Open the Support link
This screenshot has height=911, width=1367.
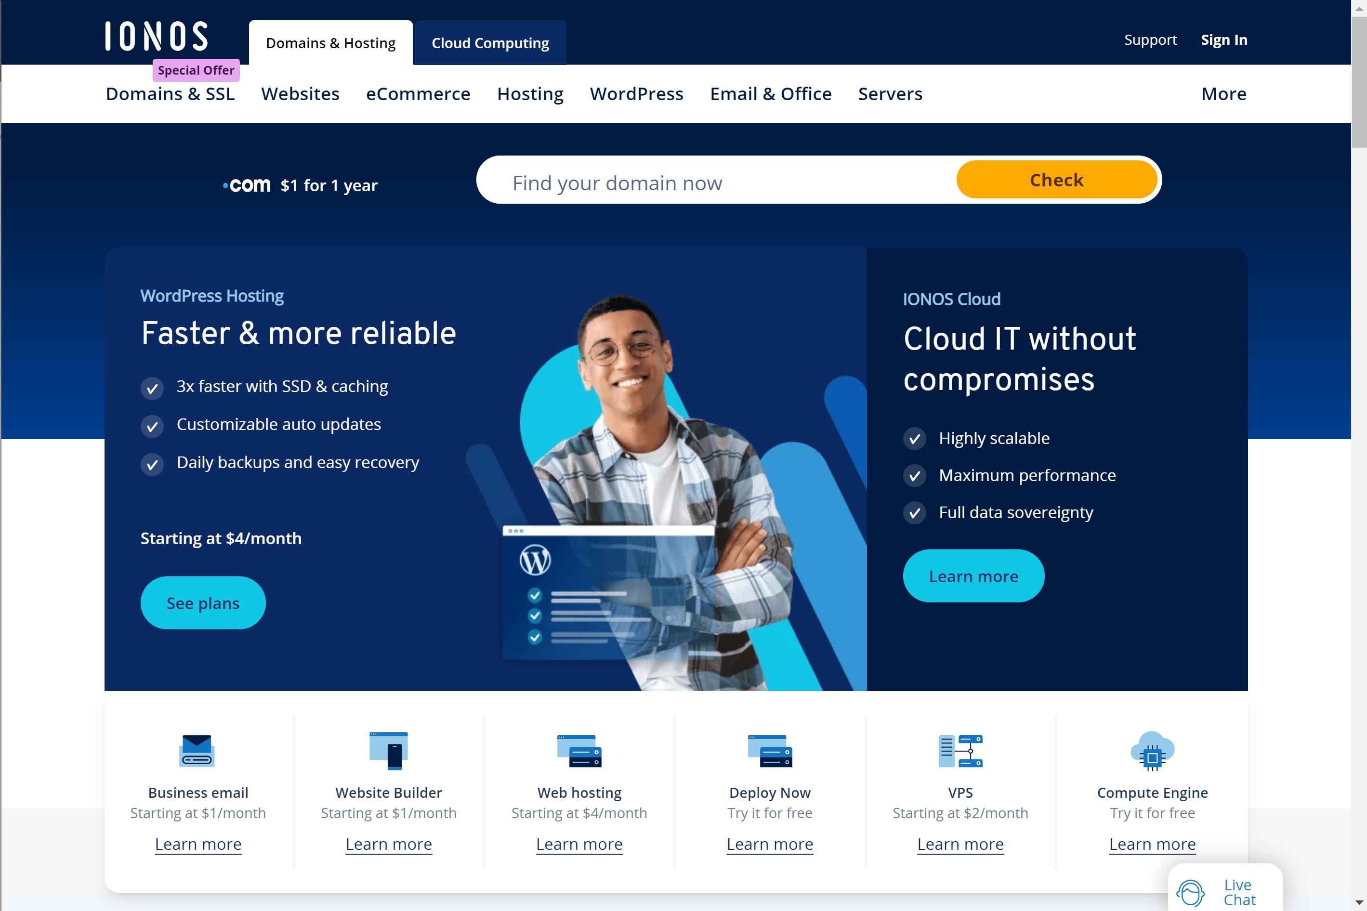click(x=1150, y=39)
